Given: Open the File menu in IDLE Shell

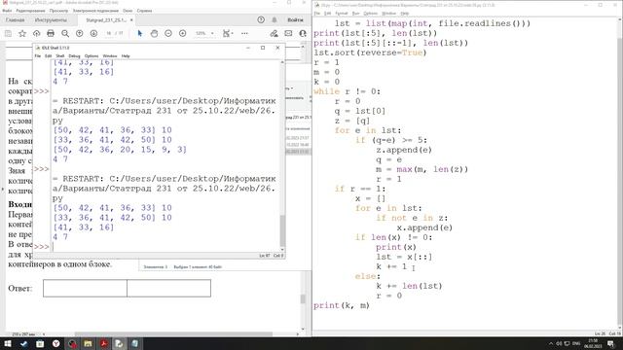Looking at the screenshot, I should point(38,56).
